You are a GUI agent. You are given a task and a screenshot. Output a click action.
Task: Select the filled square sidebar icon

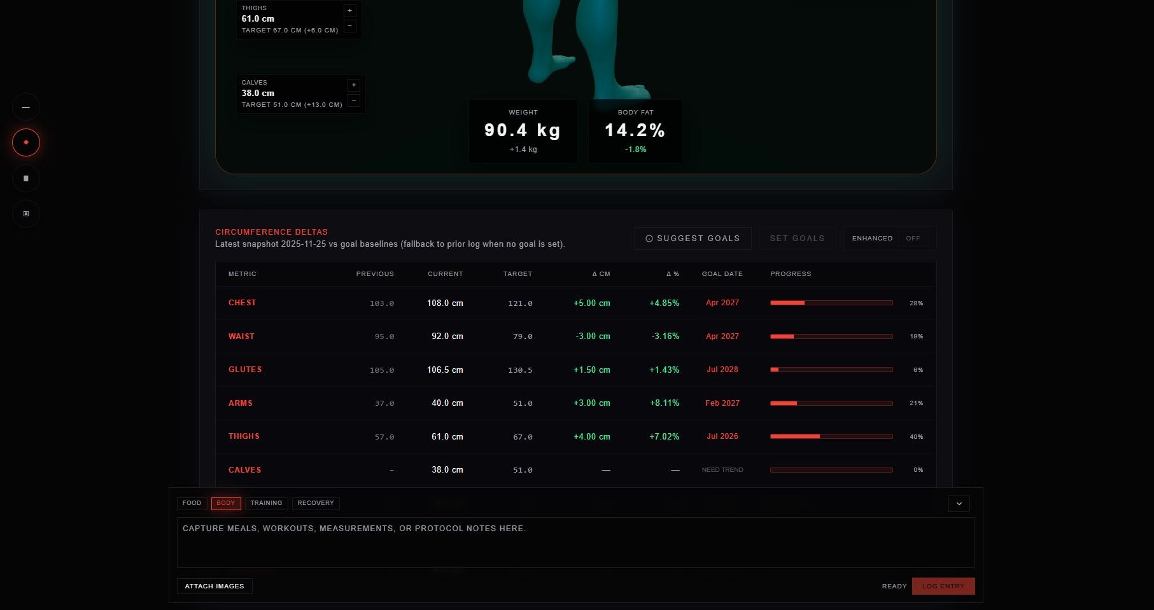click(26, 178)
